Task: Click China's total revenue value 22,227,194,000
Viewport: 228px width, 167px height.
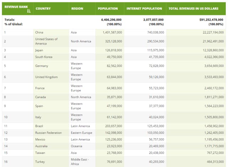Action: point(213,32)
